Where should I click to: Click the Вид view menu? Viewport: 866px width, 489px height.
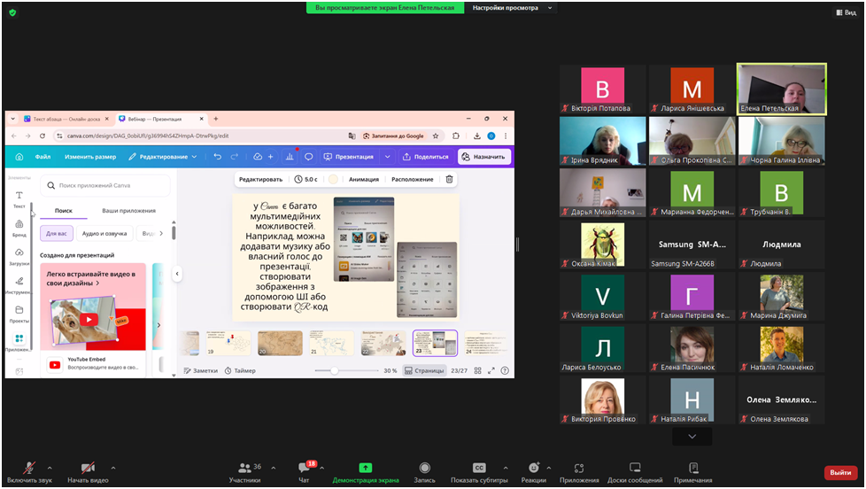pyautogui.click(x=845, y=12)
